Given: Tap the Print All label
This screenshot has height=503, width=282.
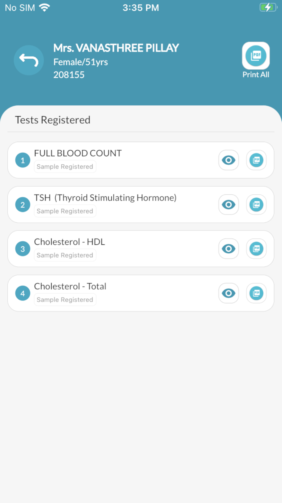Looking at the screenshot, I should click(x=256, y=75).
